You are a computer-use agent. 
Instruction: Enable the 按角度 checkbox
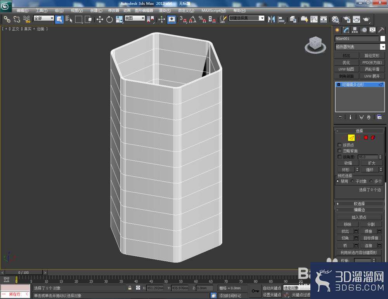[x=339, y=157]
